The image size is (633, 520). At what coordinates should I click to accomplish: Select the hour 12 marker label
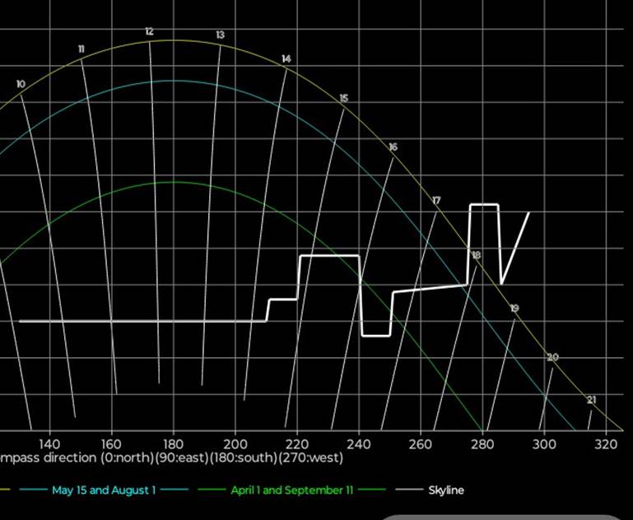[149, 31]
